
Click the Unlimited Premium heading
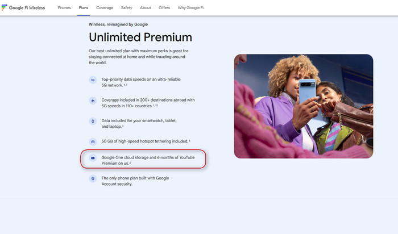click(140, 37)
